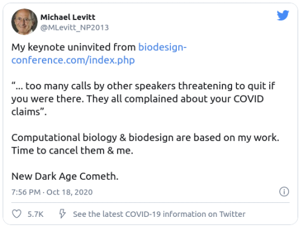The width and height of the screenshot is (303, 226).
Task: Open Michael Levitt's profile photo
Action: coord(24,22)
